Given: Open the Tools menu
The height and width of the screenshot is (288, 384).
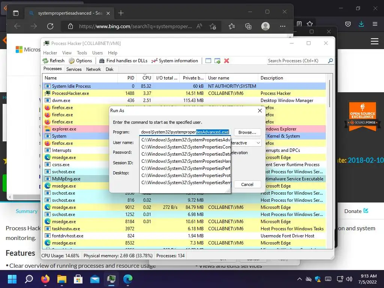Looking at the screenshot, I should [82, 53].
